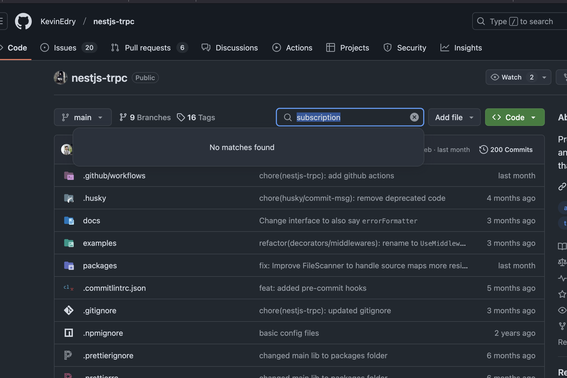Open the docs folder
567x378 pixels.
point(91,221)
